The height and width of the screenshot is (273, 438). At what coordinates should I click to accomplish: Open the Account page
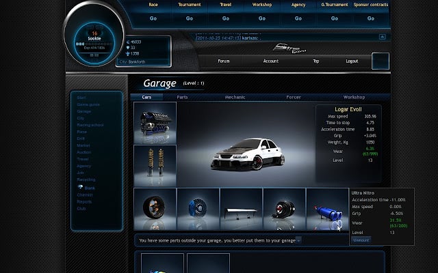pos(271,61)
